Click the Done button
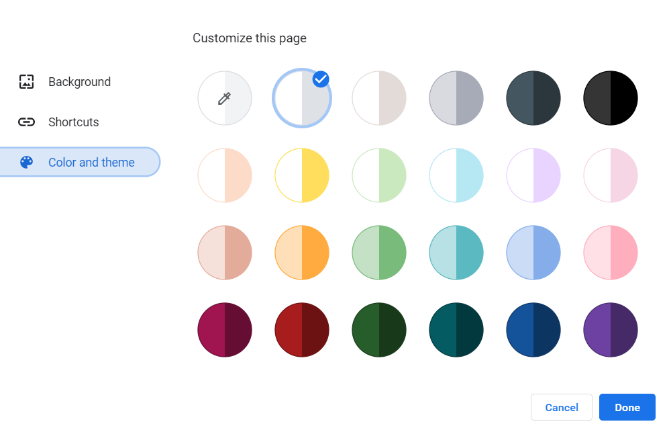This screenshot has height=432, width=667. pos(627,407)
